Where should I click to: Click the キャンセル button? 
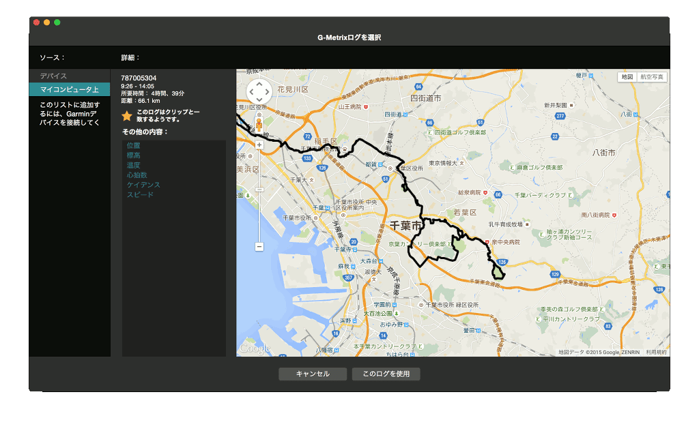pos(313,374)
